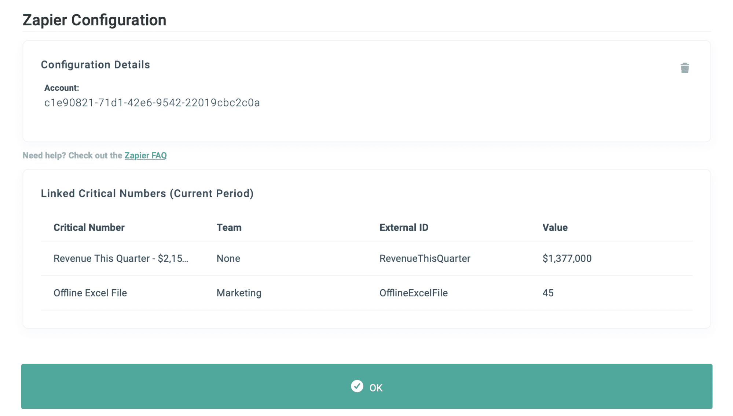733x416 pixels.
Task: Confirm with the green OK button
Action: [367, 386]
